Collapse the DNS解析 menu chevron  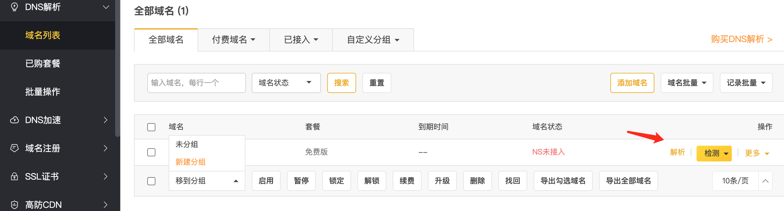106,7
